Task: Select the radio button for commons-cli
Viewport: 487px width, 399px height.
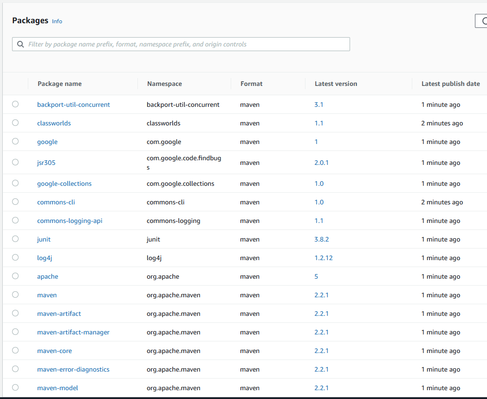Action: pyautogui.click(x=15, y=202)
